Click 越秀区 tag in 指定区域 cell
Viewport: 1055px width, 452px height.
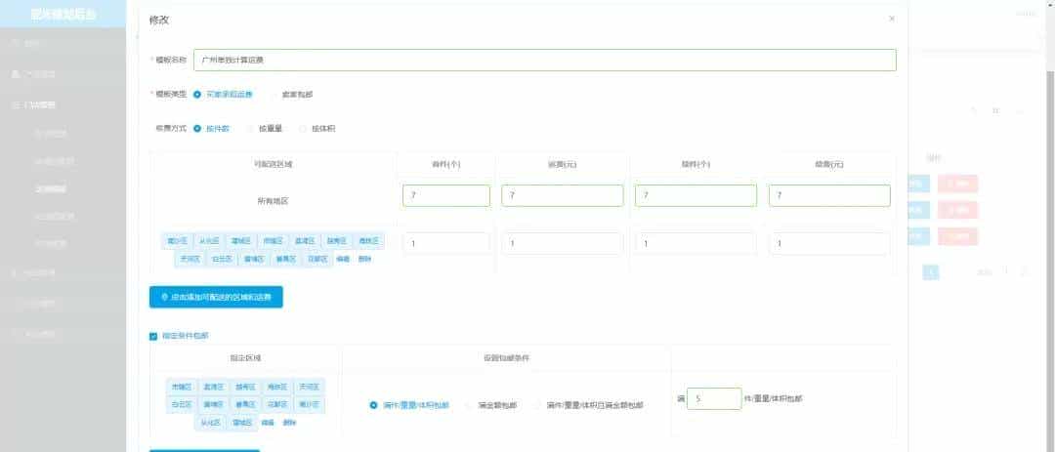pos(245,387)
